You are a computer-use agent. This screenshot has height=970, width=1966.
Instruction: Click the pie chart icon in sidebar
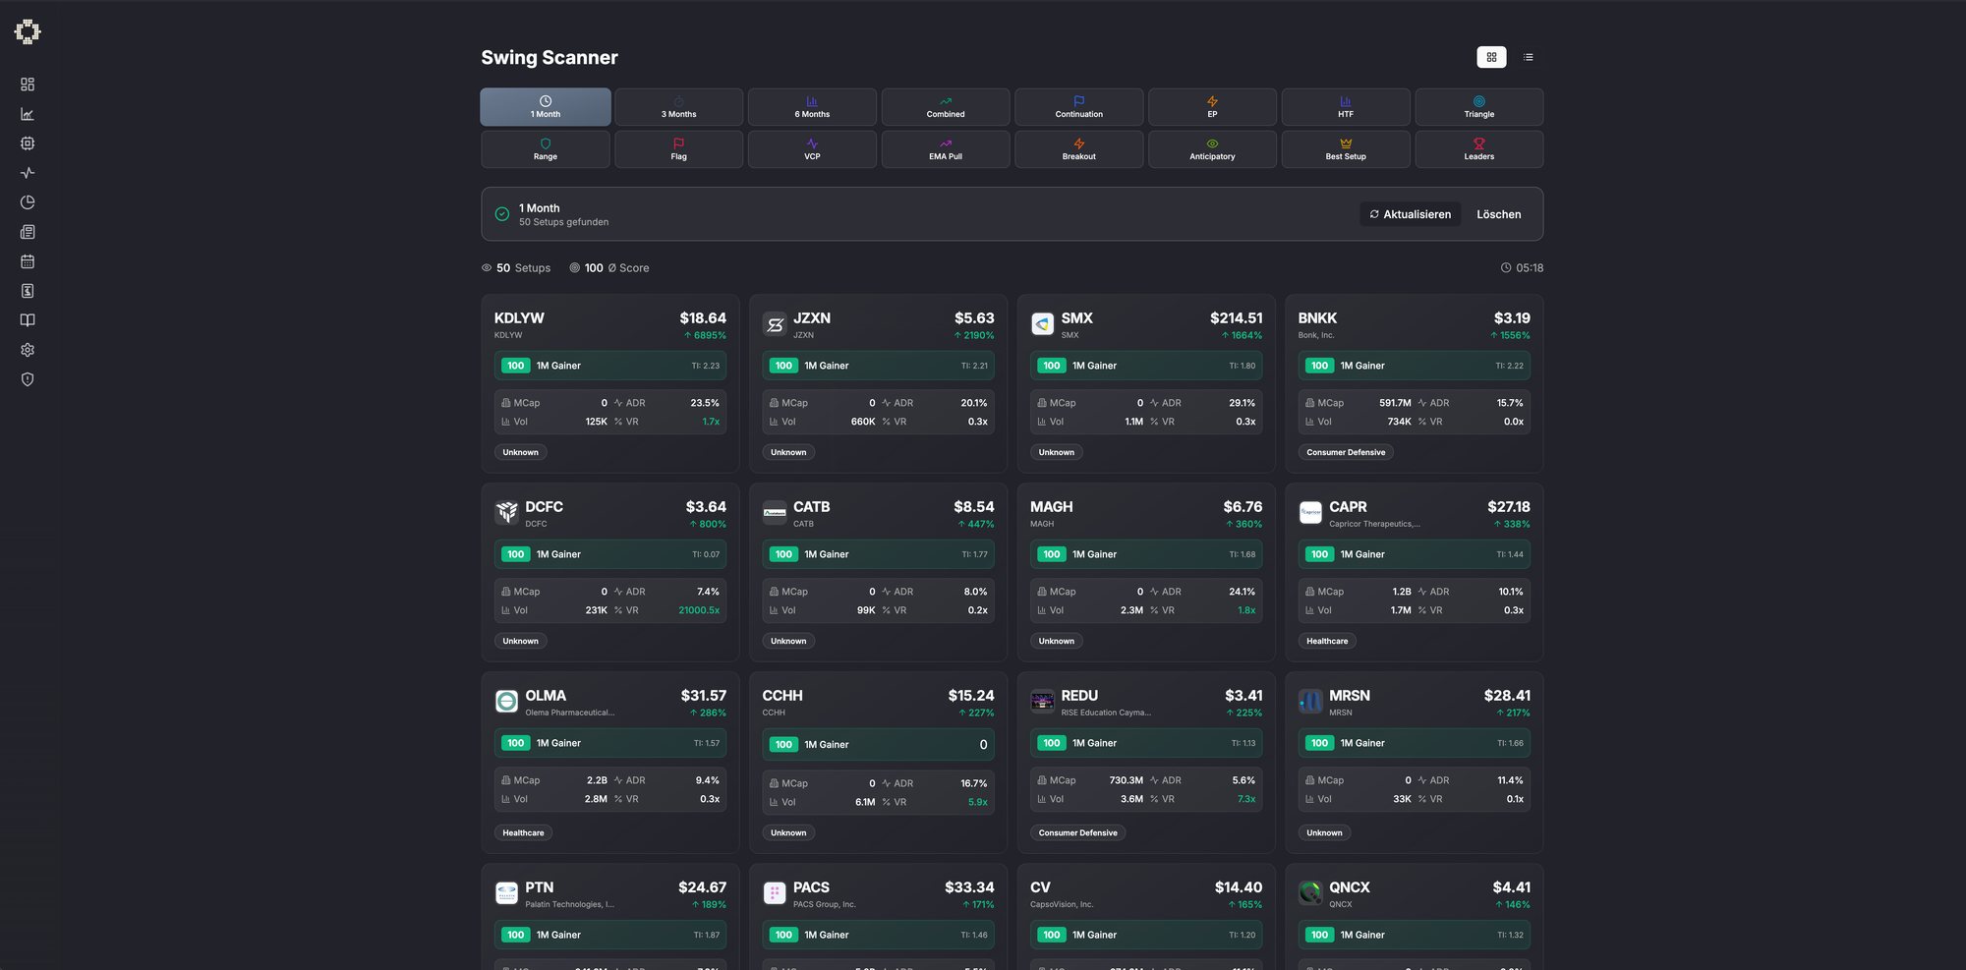click(28, 202)
